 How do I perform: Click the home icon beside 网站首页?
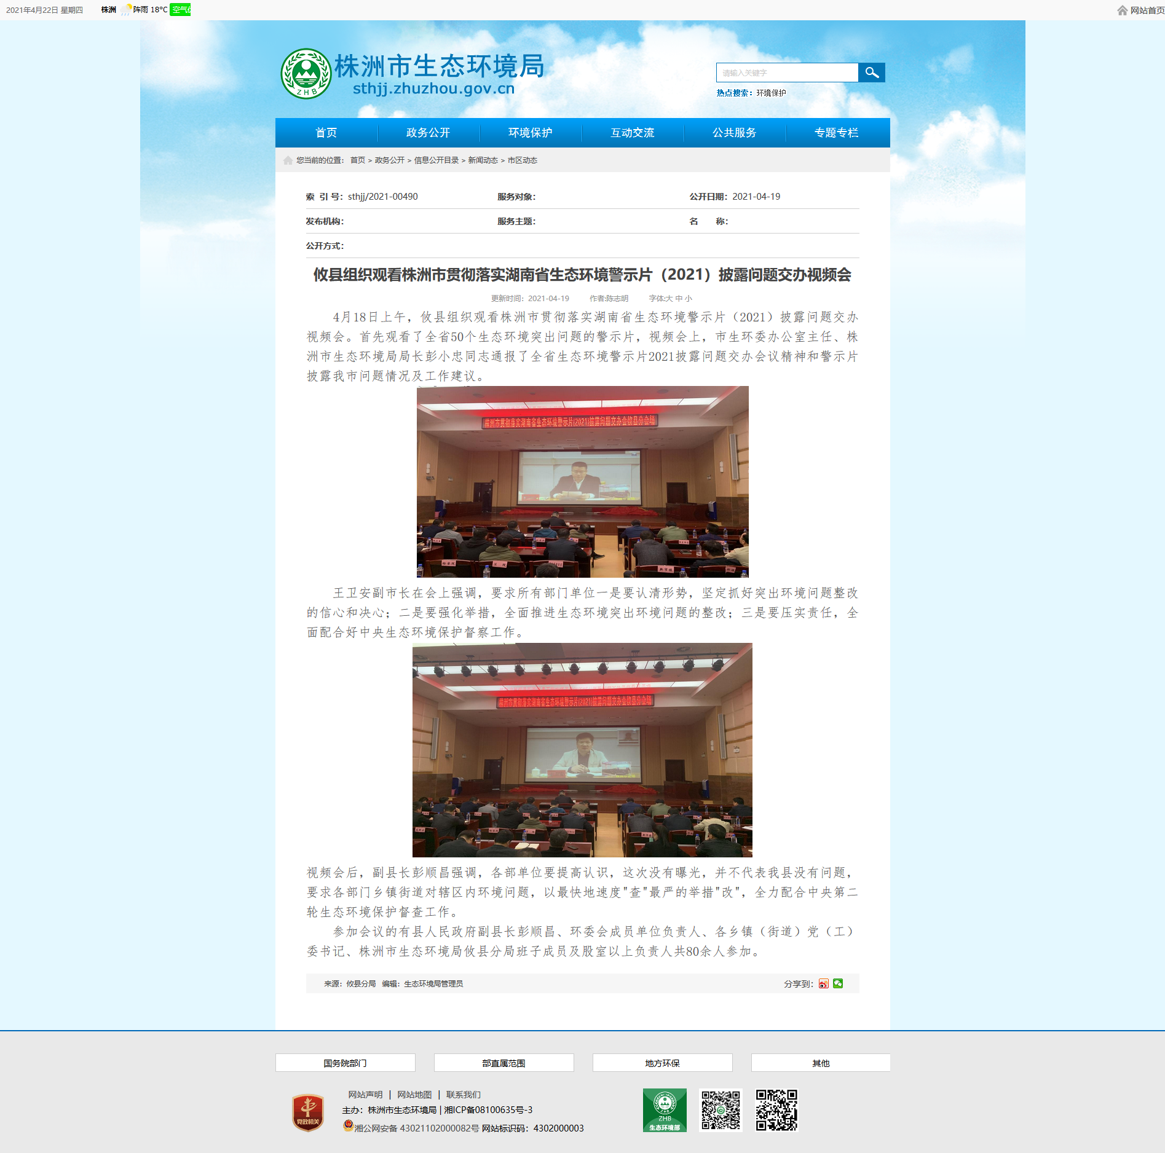click(x=1122, y=10)
